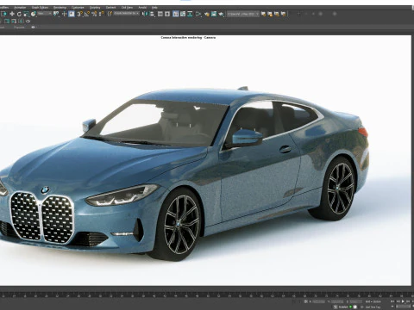Click the Play Animation button
Image resolution: width=414 pixels, height=310 pixels.
pos(403,301)
